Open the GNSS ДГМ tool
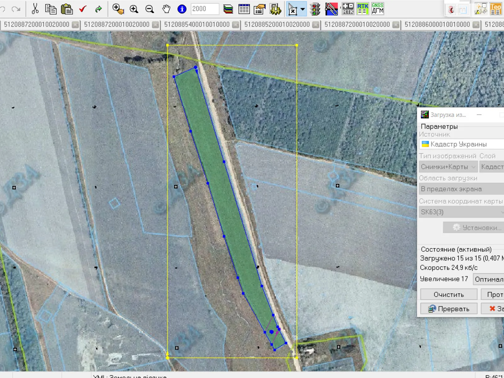The height and width of the screenshot is (378, 504). click(x=377, y=9)
